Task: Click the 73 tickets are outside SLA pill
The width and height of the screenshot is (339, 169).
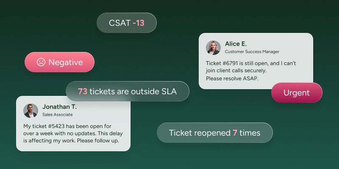Action: point(128,91)
